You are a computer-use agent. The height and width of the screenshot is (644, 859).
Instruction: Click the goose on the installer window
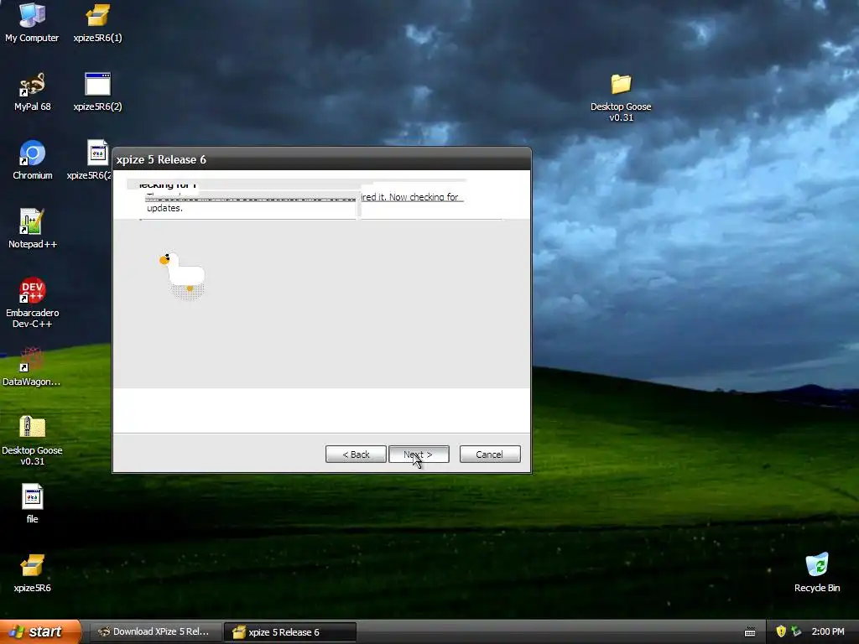point(184,274)
